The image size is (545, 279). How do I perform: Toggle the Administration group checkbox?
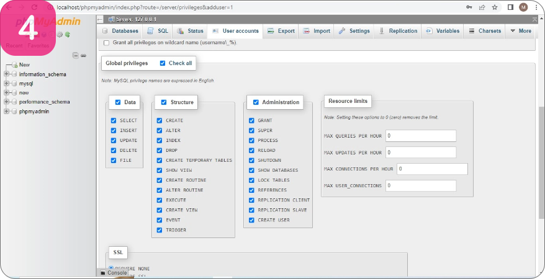tap(256, 102)
